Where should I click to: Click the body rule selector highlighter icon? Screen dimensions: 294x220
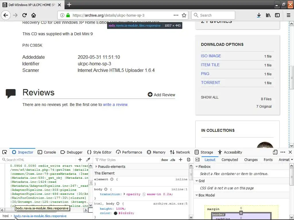point(106,189)
